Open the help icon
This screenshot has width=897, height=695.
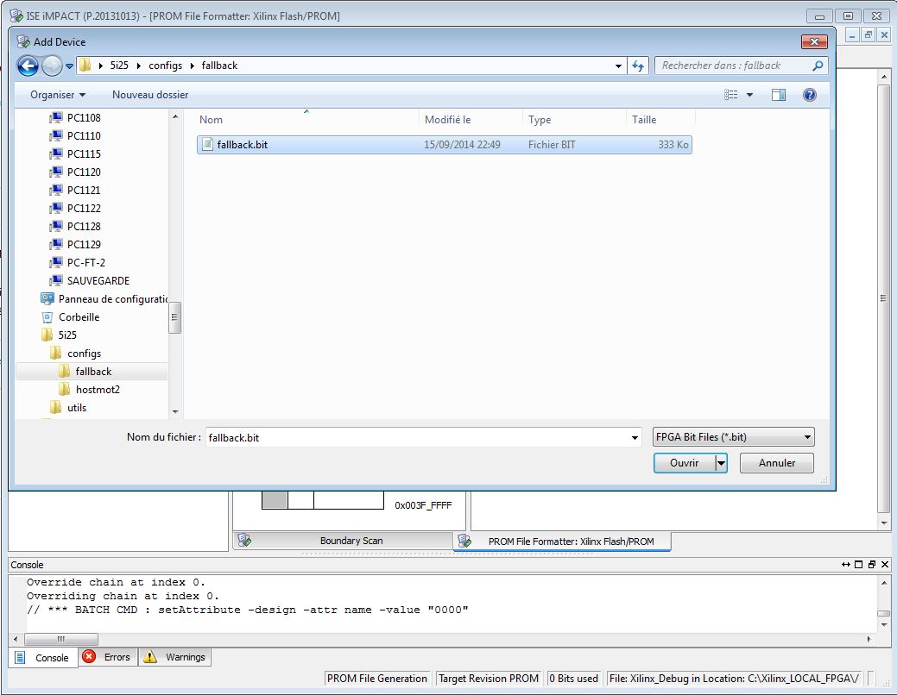coord(810,95)
